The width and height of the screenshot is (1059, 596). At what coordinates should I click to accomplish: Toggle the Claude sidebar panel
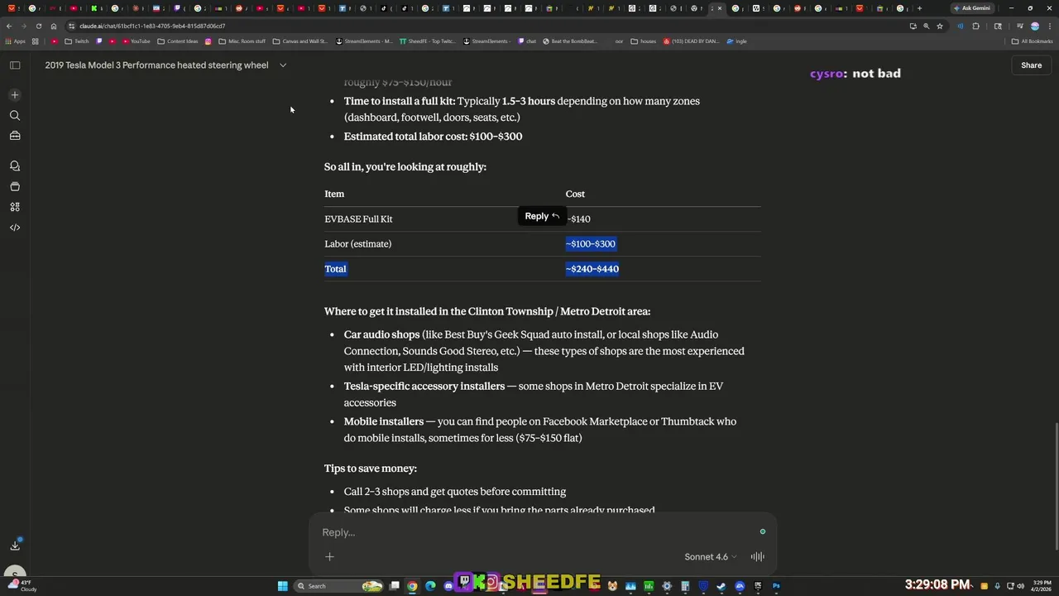15,65
